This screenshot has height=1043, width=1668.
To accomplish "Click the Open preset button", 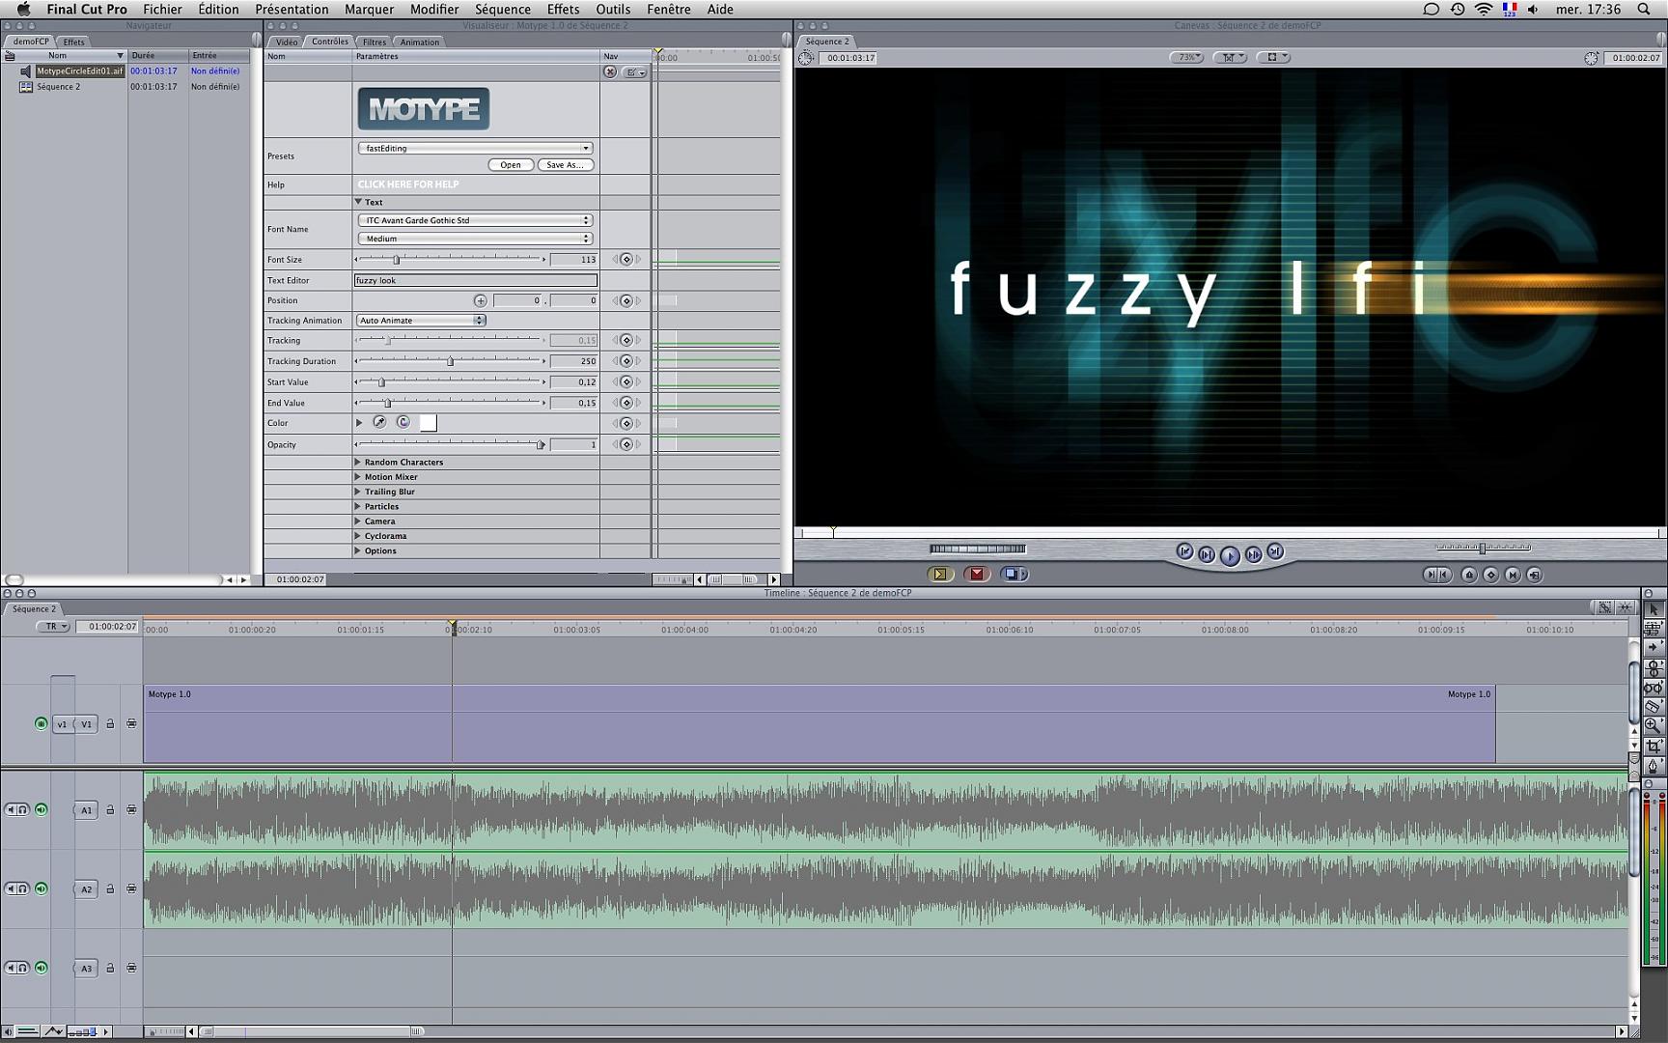I will tap(511, 165).
